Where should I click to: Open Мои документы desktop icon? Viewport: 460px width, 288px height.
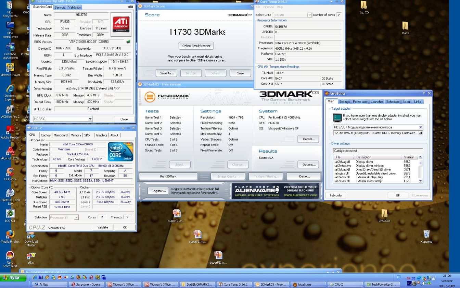(10, 10)
